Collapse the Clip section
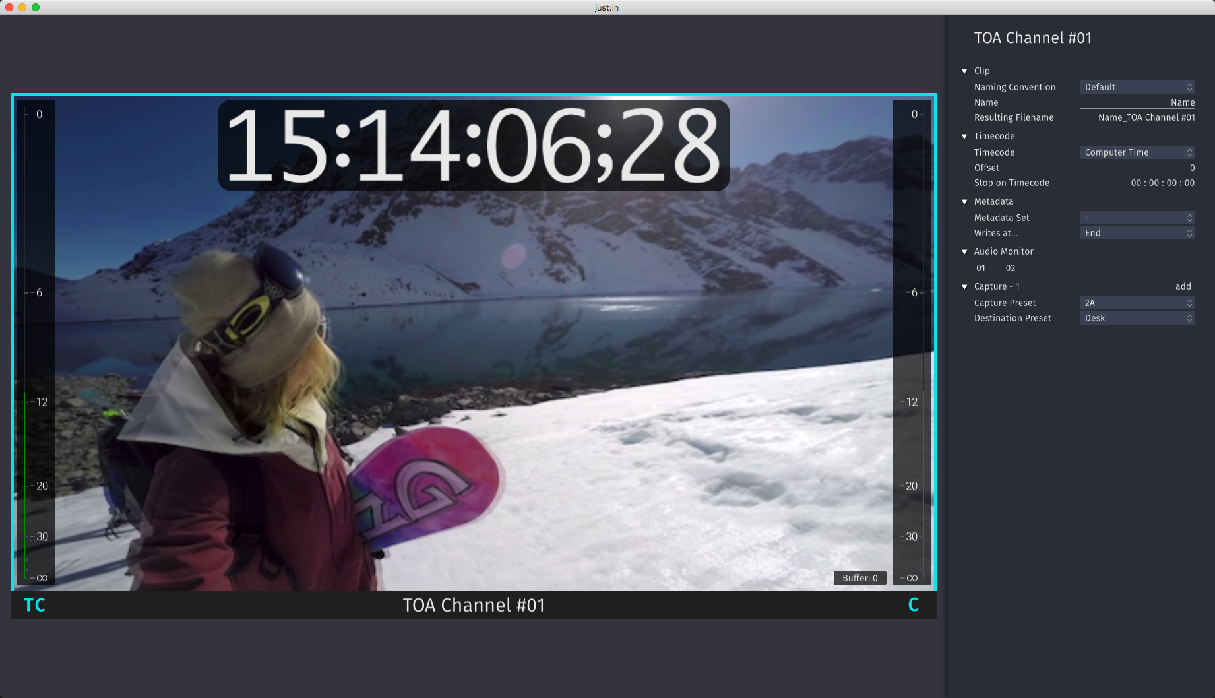The width and height of the screenshot is (1215, 698). pyautogui.click(x=964, y=71)
